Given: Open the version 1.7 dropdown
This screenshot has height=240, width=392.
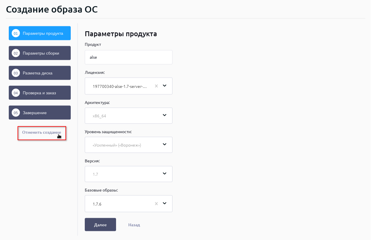Looking at the screenshot, I should point(129,174).
